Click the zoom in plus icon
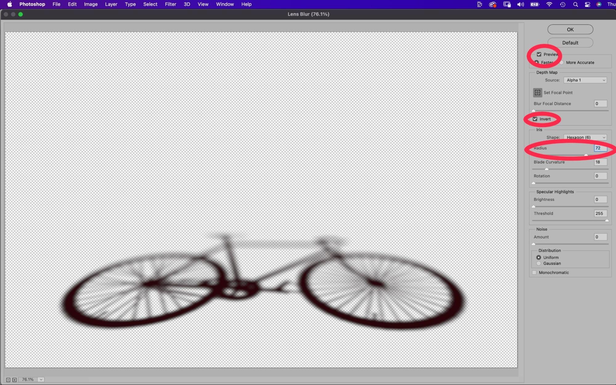Image resolution: width=616 pixels, height=385 pixels. click(x=14, y=380)
